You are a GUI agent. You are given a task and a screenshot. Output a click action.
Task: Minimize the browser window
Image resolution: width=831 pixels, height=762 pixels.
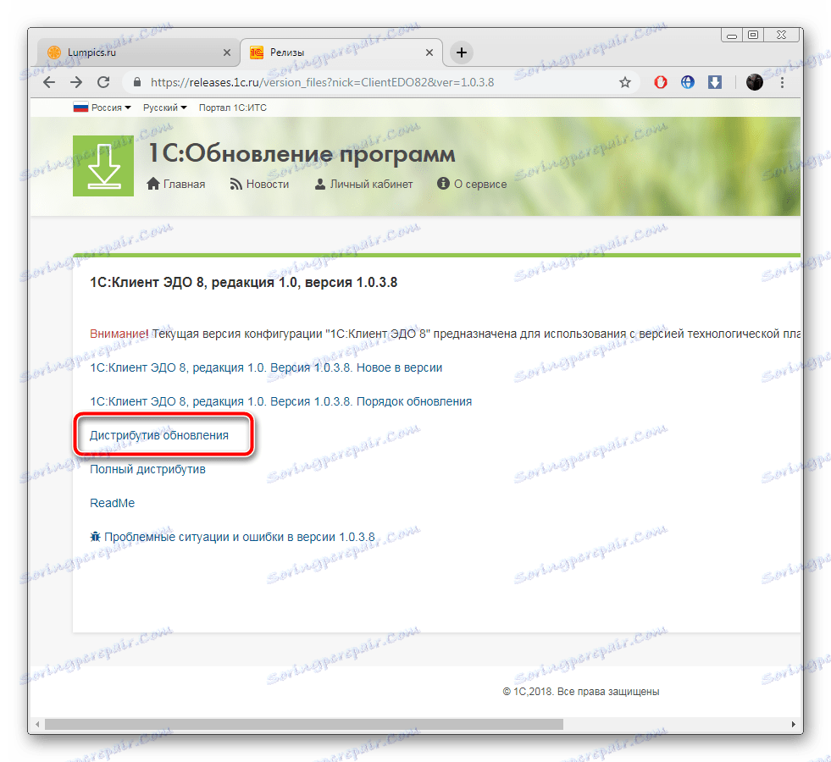click(x=732, y=36)
